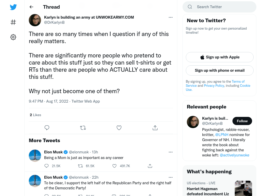
Task: Open the Harriet Hageman news thumbnail
Action: pyautogui.click(x=243, y=188)
